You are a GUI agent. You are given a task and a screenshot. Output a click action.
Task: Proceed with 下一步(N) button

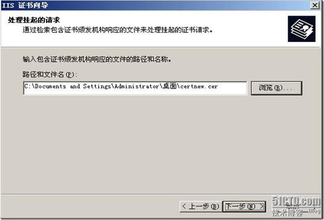[x=244, y=206]
